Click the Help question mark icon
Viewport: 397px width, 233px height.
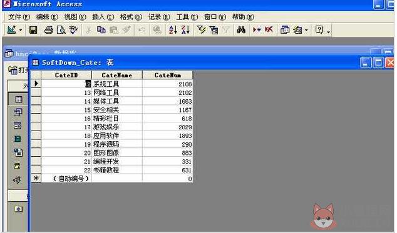[x=319, y=30]
